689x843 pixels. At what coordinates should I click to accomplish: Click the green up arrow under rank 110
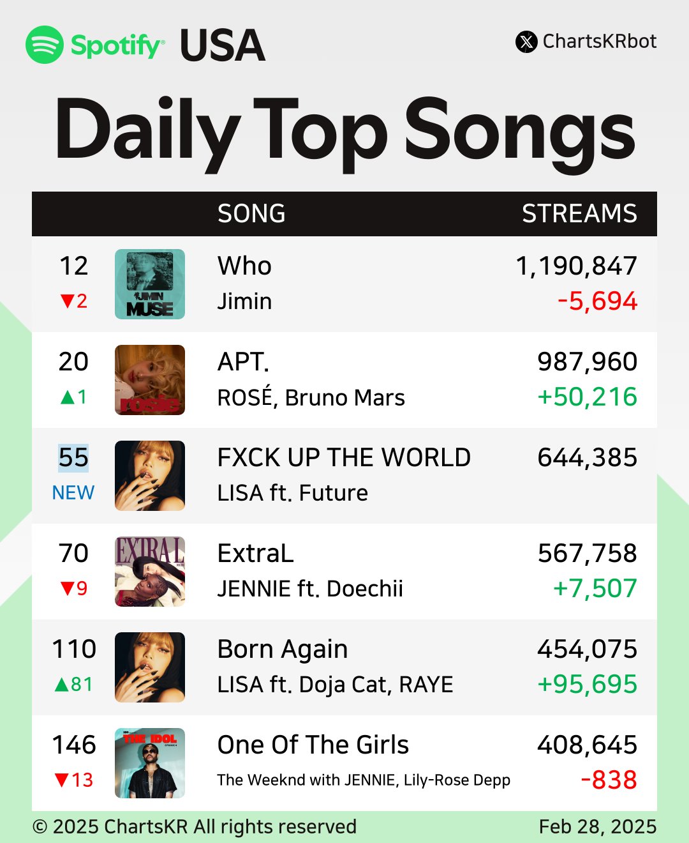(x=61, y=685)
